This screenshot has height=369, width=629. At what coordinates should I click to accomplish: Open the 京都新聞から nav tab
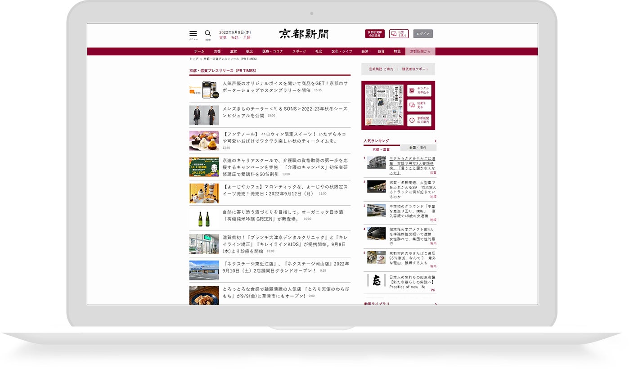420,51
